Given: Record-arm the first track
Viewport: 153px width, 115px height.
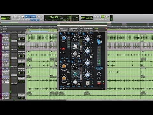Looking at the screenshot, I should point(3,36).
